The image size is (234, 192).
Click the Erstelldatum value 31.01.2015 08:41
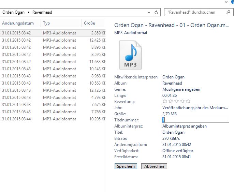(177, 157)
